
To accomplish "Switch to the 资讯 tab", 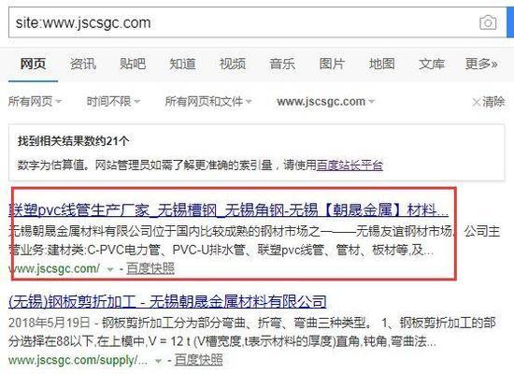I will [x=83, y=64].
